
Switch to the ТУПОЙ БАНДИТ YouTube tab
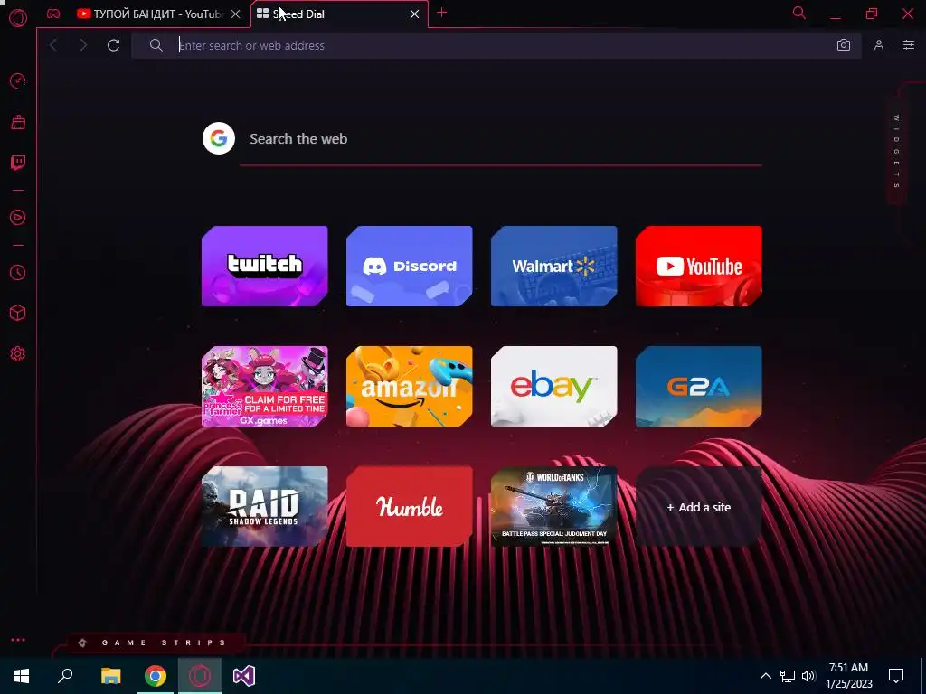tap(159, 14)
